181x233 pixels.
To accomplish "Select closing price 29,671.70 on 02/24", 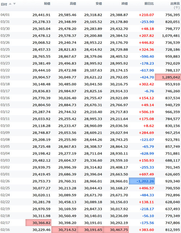I will pos(119,195).
